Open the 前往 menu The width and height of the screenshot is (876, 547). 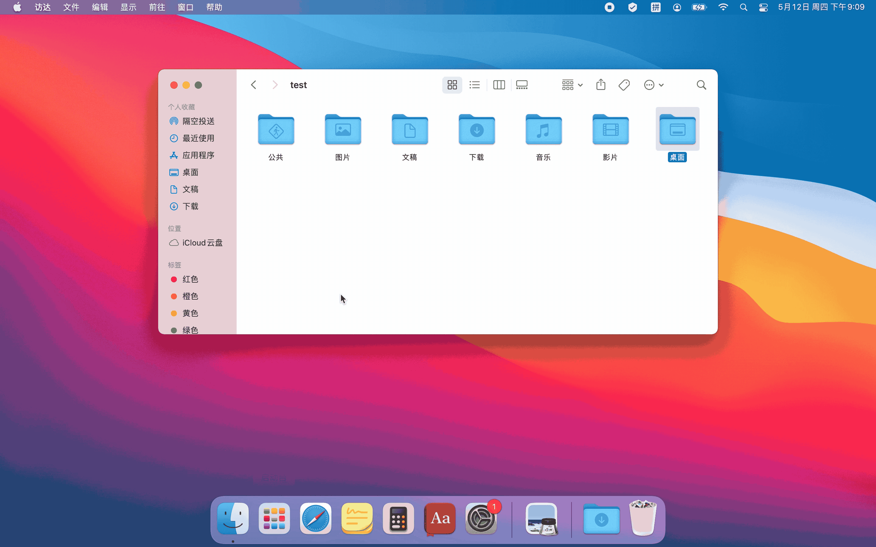[157, 7]
